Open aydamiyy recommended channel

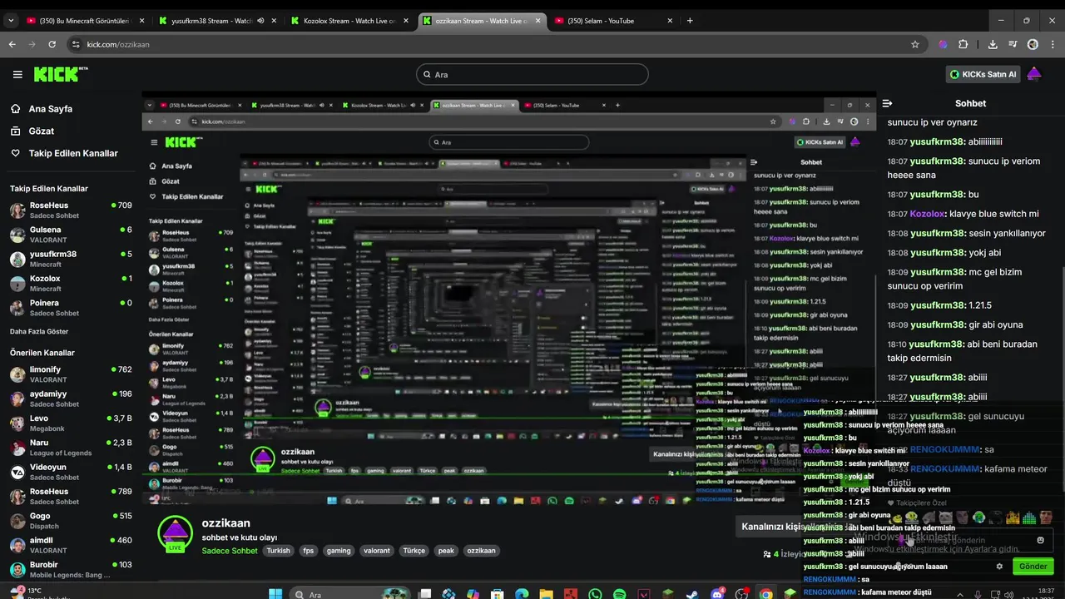coord(71,399)
